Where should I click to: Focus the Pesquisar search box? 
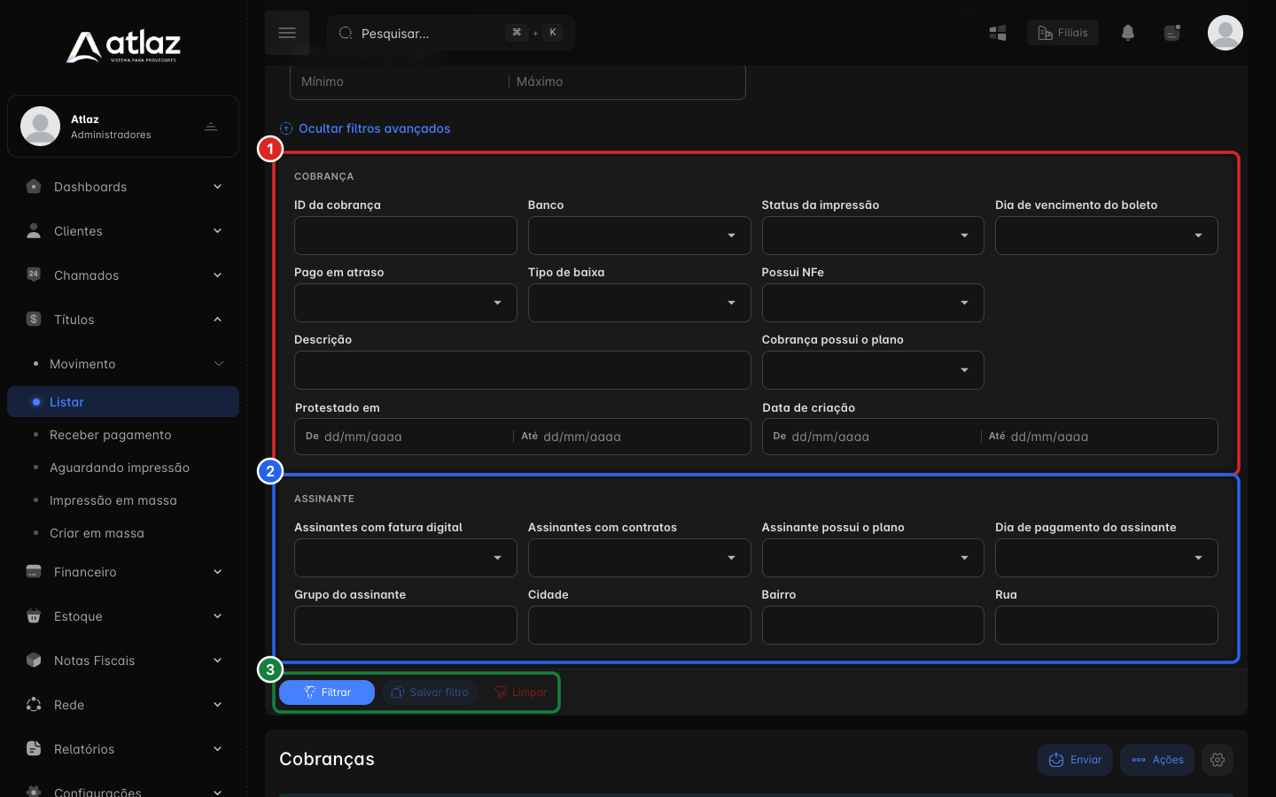pos(451,33)
